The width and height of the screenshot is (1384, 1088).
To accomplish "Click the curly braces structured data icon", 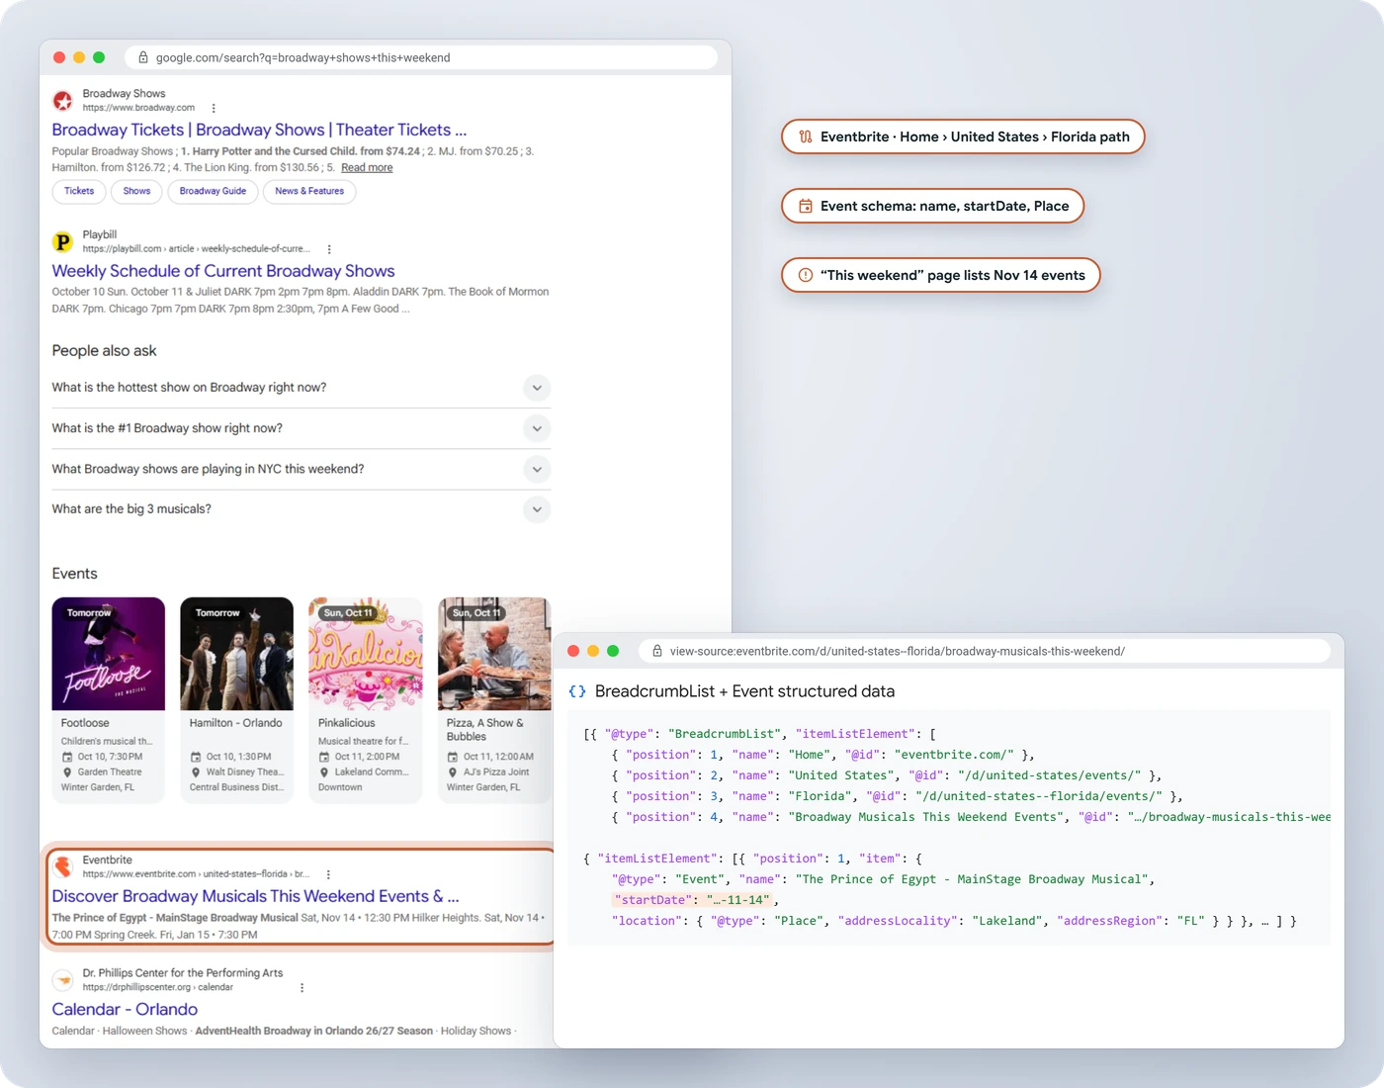I will click(x=577, y=691).
